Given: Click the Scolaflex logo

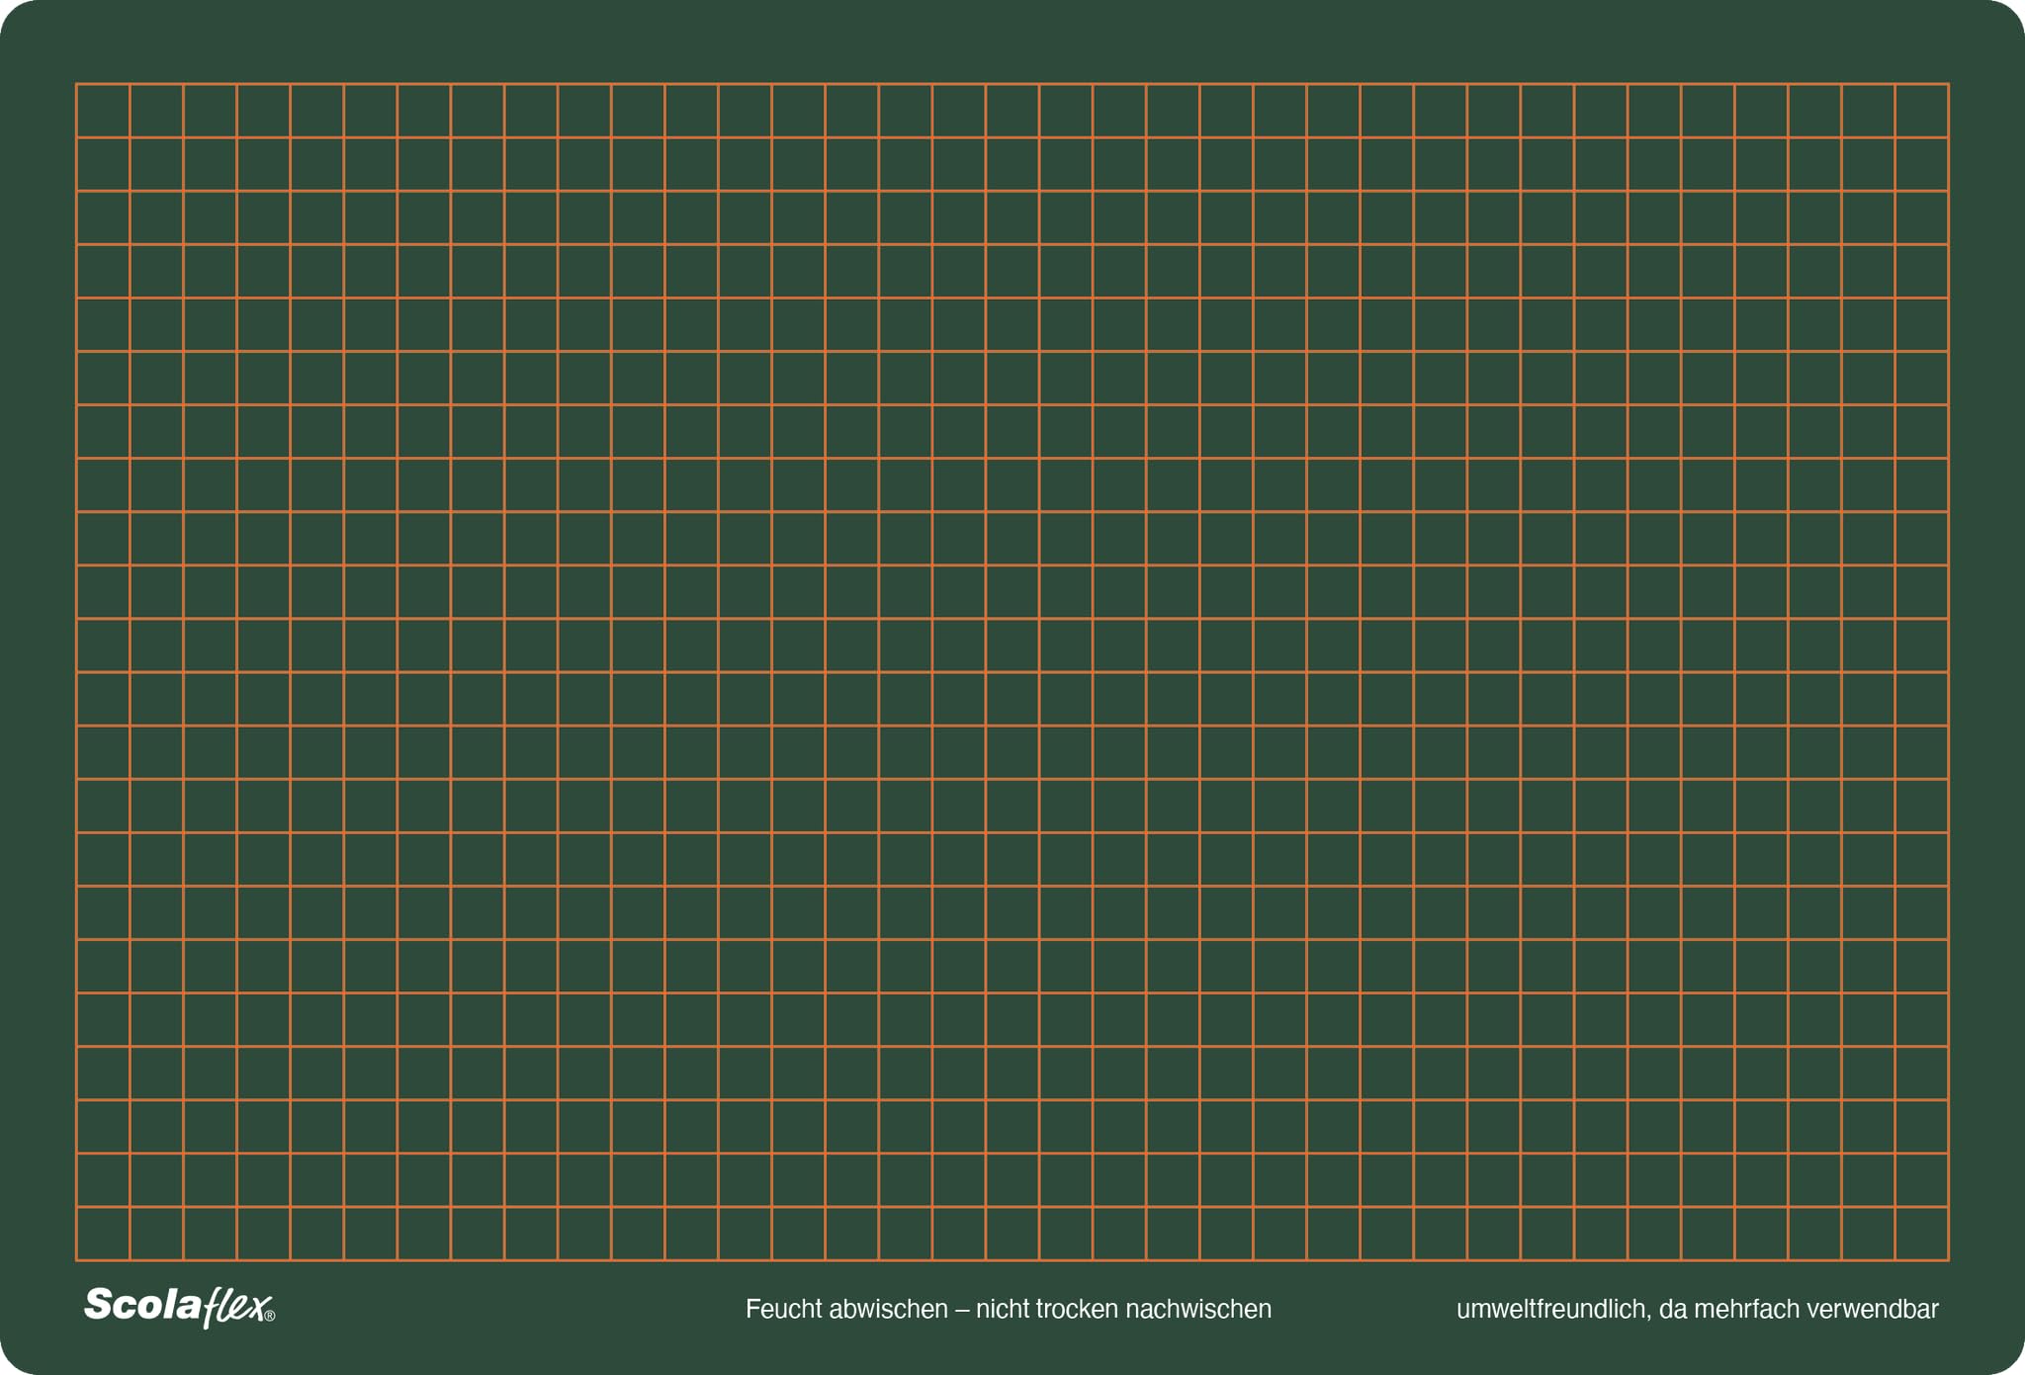Looking at the screenshot, I should click(180, 1307).
